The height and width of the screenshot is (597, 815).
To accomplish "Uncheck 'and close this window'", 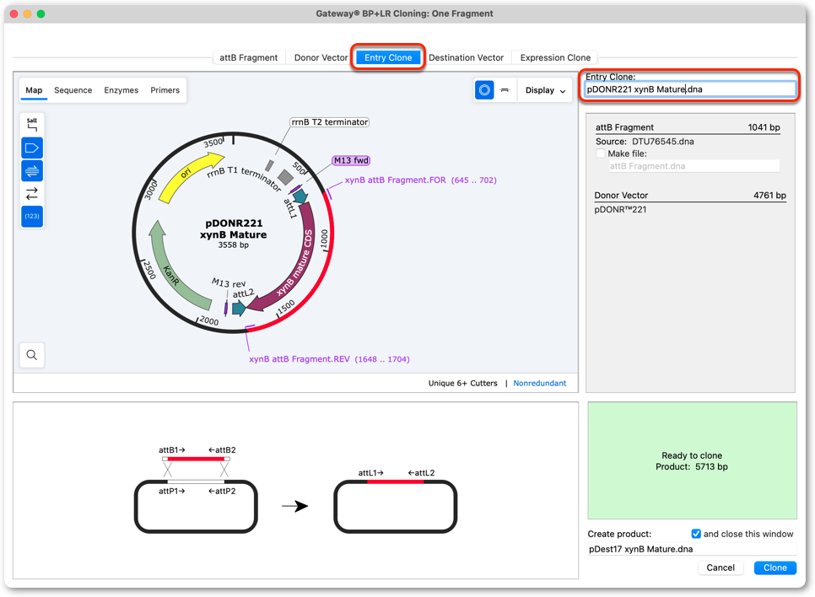I will pyautogui.click(x=696, y=534).
